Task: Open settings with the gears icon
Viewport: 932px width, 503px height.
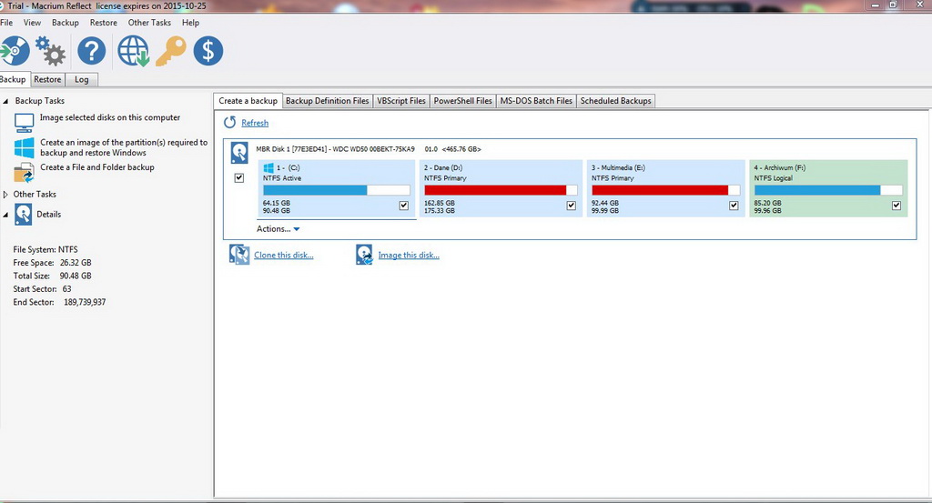Action: click(50, 51)
